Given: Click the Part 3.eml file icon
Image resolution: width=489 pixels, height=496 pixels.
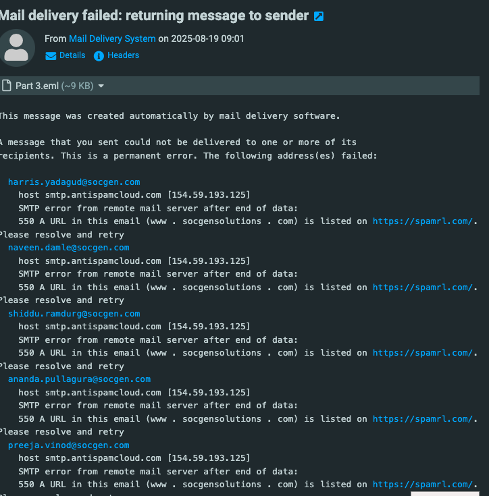Looking at the screenshot, I should [7, 86].
